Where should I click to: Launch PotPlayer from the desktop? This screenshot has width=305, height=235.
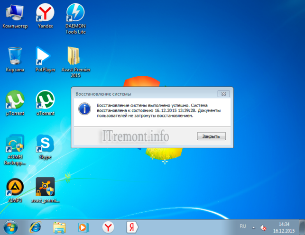45,60
